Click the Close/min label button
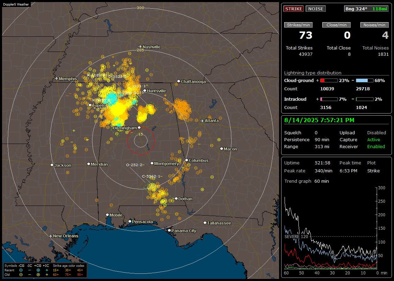The image size is (394, 281). [x=337, y=25]
